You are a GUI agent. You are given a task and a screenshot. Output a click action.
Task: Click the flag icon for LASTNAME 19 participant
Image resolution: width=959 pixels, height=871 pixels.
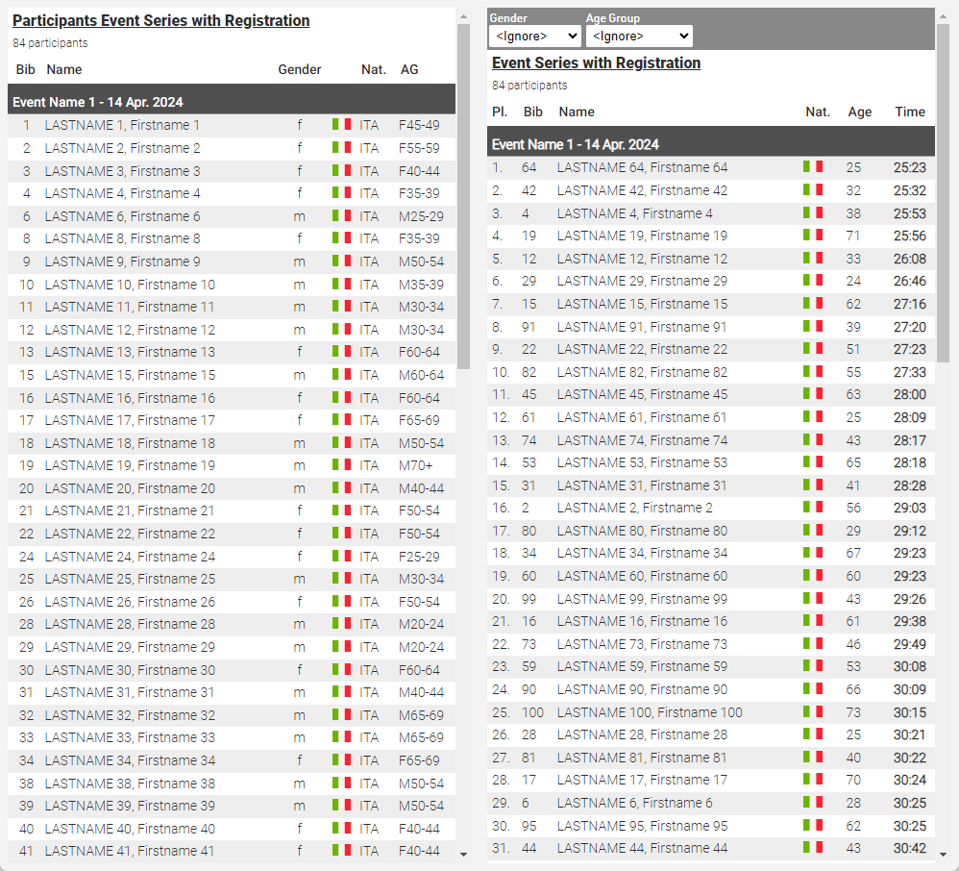coord(341,465)
